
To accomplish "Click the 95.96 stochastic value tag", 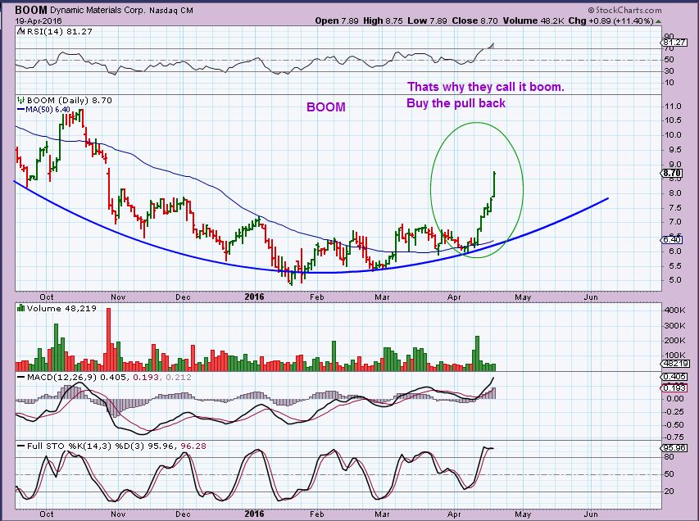I will (x=674, y=447).
